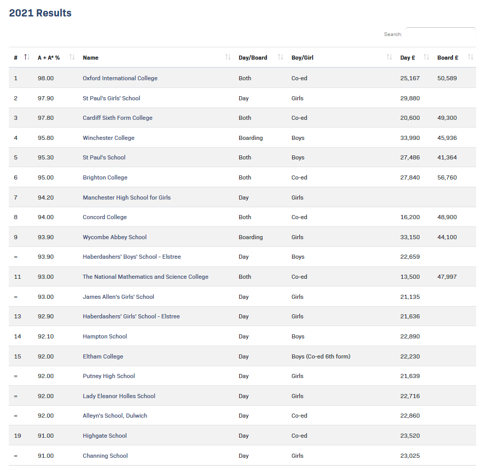Select Day fee 22,716 cell
Viewport: 488px width, 466px height.
click(x=410, y=396)
